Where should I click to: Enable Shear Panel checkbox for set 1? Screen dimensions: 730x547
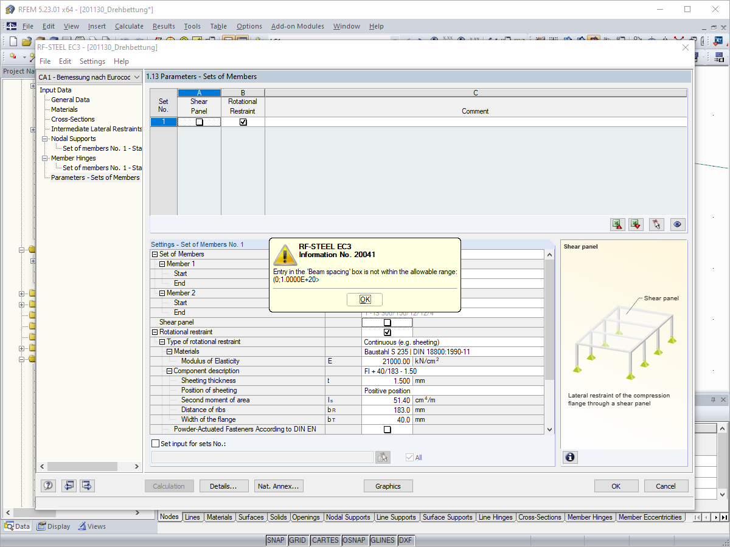pos(199,122)
